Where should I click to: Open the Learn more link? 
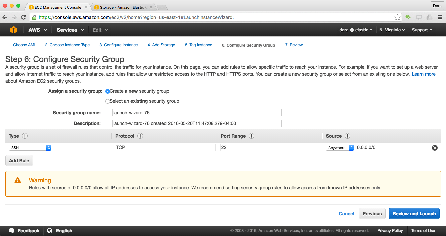[x=423, y=74]
